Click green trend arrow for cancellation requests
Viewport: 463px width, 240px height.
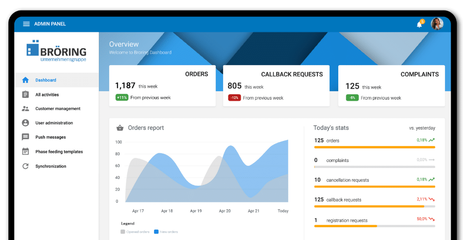point(431,179)
